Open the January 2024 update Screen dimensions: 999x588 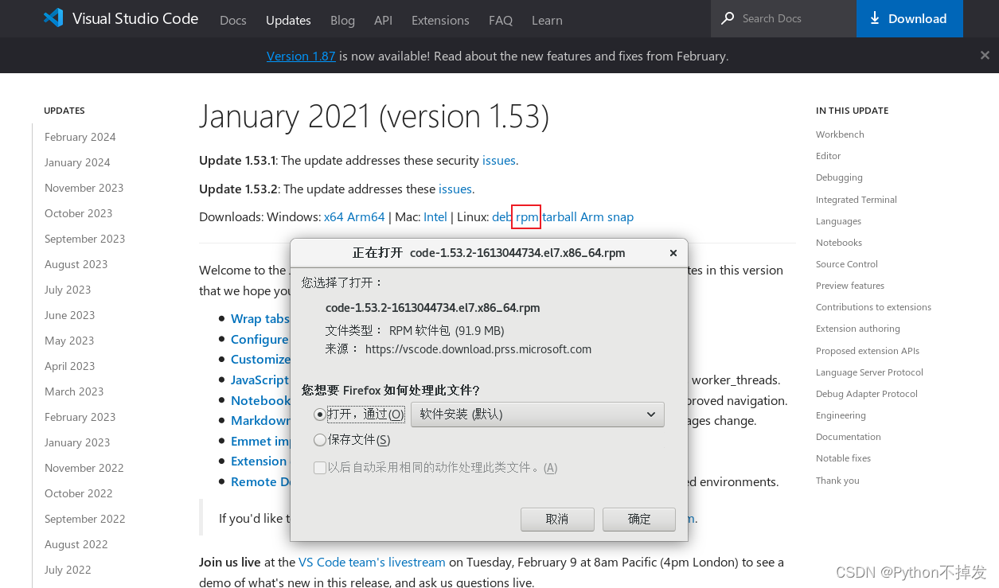(77, 162)
